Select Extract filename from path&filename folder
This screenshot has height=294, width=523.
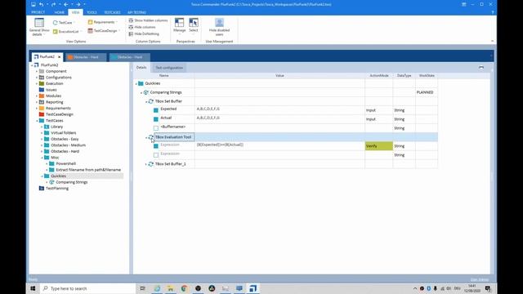tap(88, 170)
